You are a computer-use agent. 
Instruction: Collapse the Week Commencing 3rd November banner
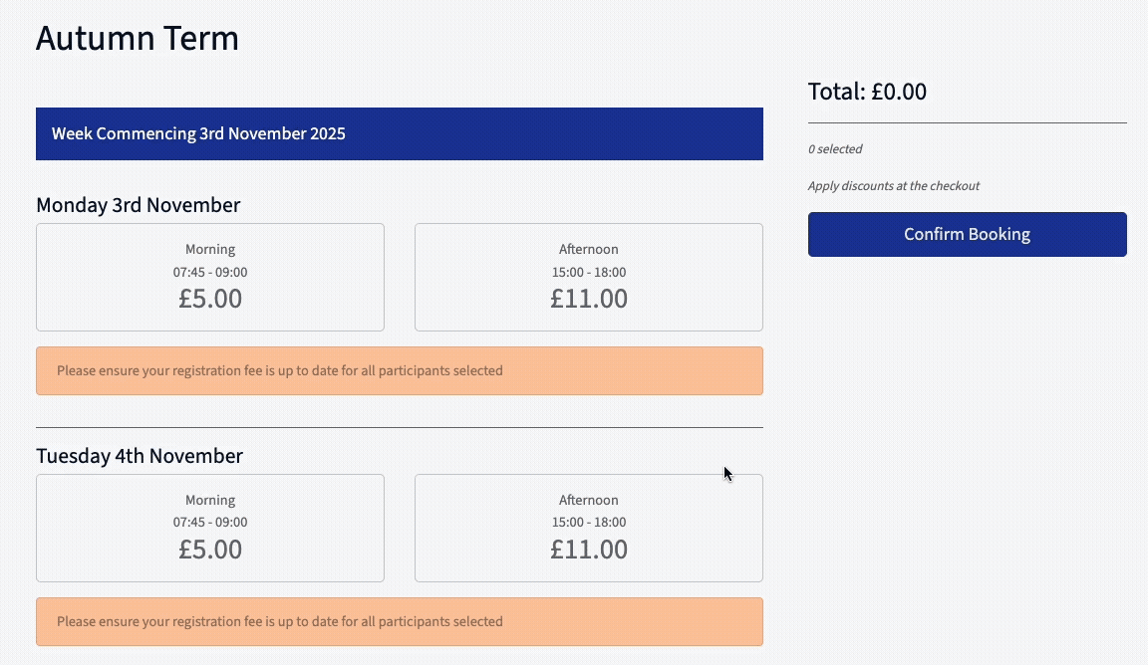tap(399, 133)
